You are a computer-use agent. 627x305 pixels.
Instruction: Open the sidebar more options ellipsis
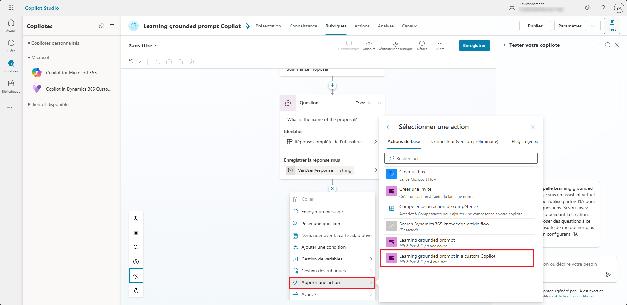[10, 108]
